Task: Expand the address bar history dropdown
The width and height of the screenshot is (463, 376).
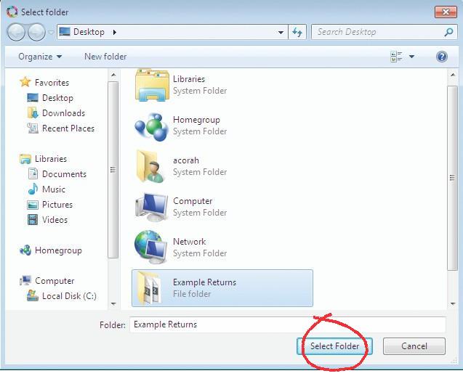Action: [x=281, y=32]
